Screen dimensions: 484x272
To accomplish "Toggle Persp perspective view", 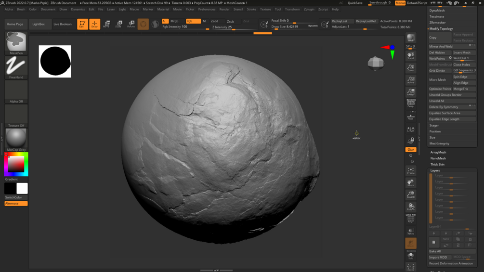I will click(x=410, y=103).
